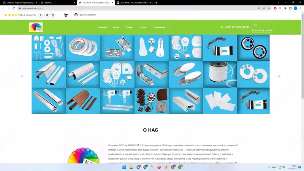Open File Explorer from the taskbar

click(x=131, y=167)
